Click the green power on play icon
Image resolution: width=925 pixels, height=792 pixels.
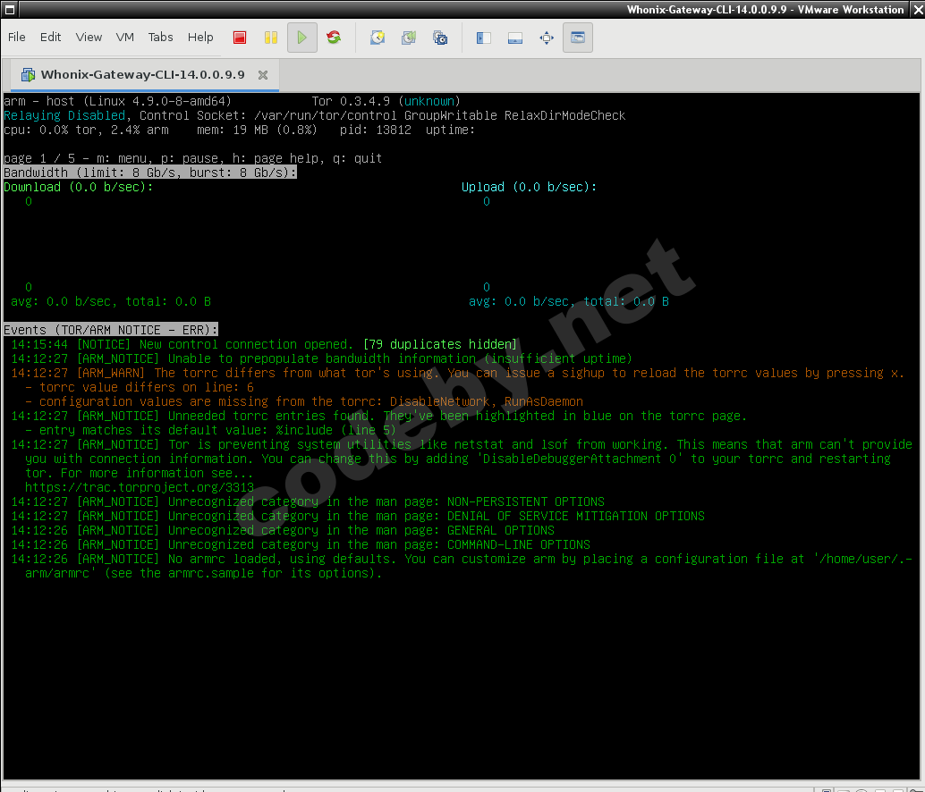coord(302,38)
